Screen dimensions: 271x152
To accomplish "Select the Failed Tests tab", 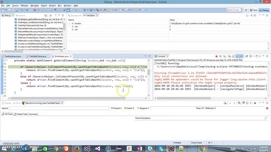I will pos(21,114).
